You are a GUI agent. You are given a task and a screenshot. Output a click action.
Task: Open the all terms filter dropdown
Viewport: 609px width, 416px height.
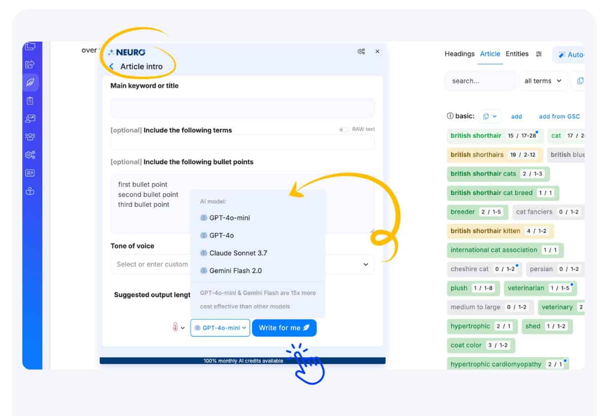pos(543,81)
